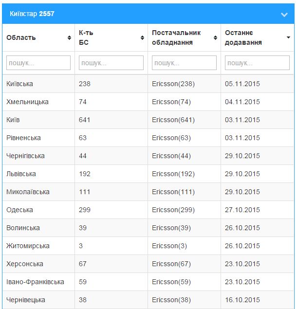Select the Хмельницька region row

point(148,102)
